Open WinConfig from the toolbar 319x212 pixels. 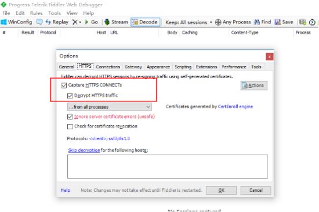click(x=16, y=22)
